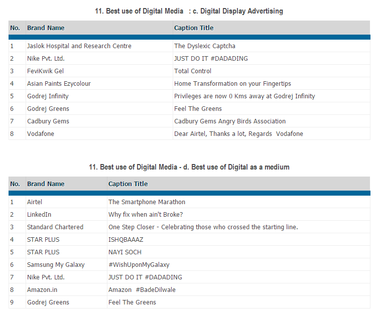Screen dimensions: 376x311
Task: Click Jaslok Hospital and Research Centre brand name
Action: 79,46
